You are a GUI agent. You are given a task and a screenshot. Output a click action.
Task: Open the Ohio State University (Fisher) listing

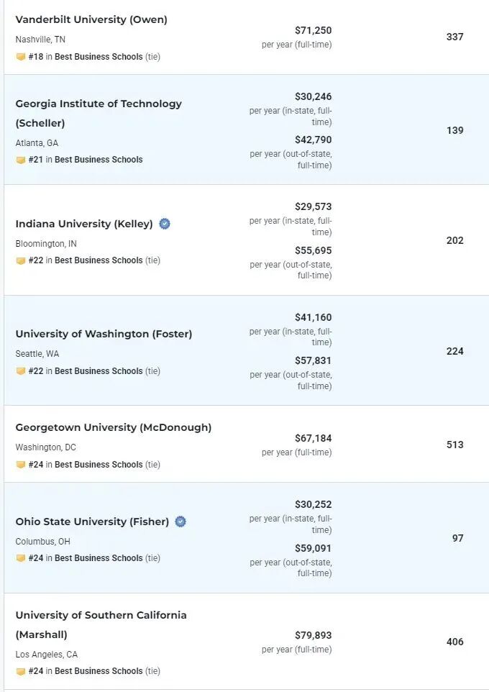pyautogui.click(x=92, y=522)
